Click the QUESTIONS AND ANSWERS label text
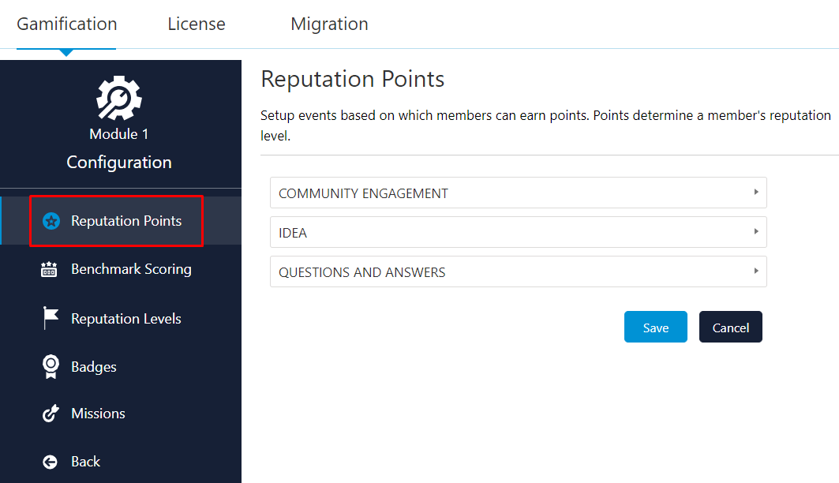 (361, 273)
